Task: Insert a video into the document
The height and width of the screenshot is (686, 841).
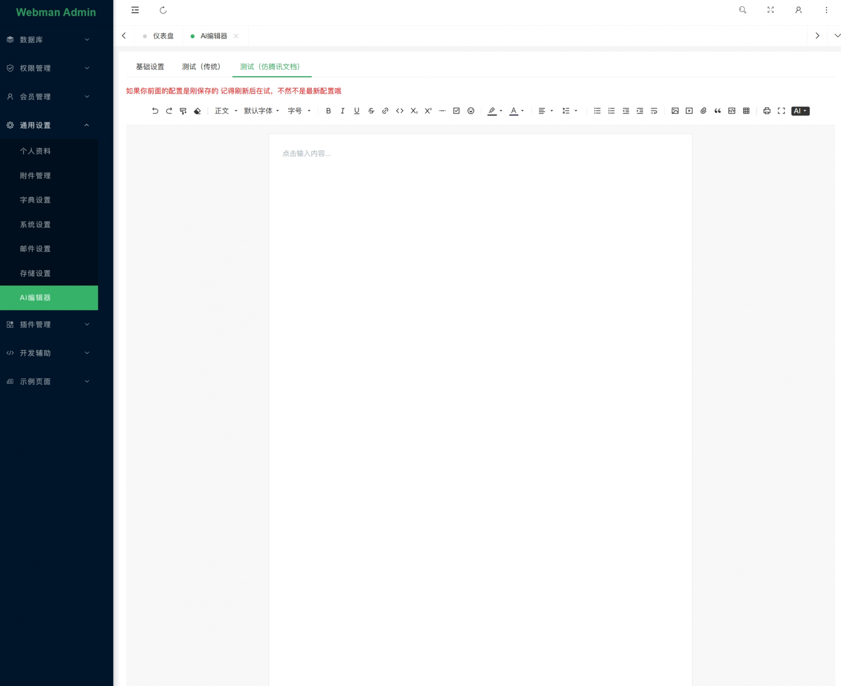Action: point(689,111)
